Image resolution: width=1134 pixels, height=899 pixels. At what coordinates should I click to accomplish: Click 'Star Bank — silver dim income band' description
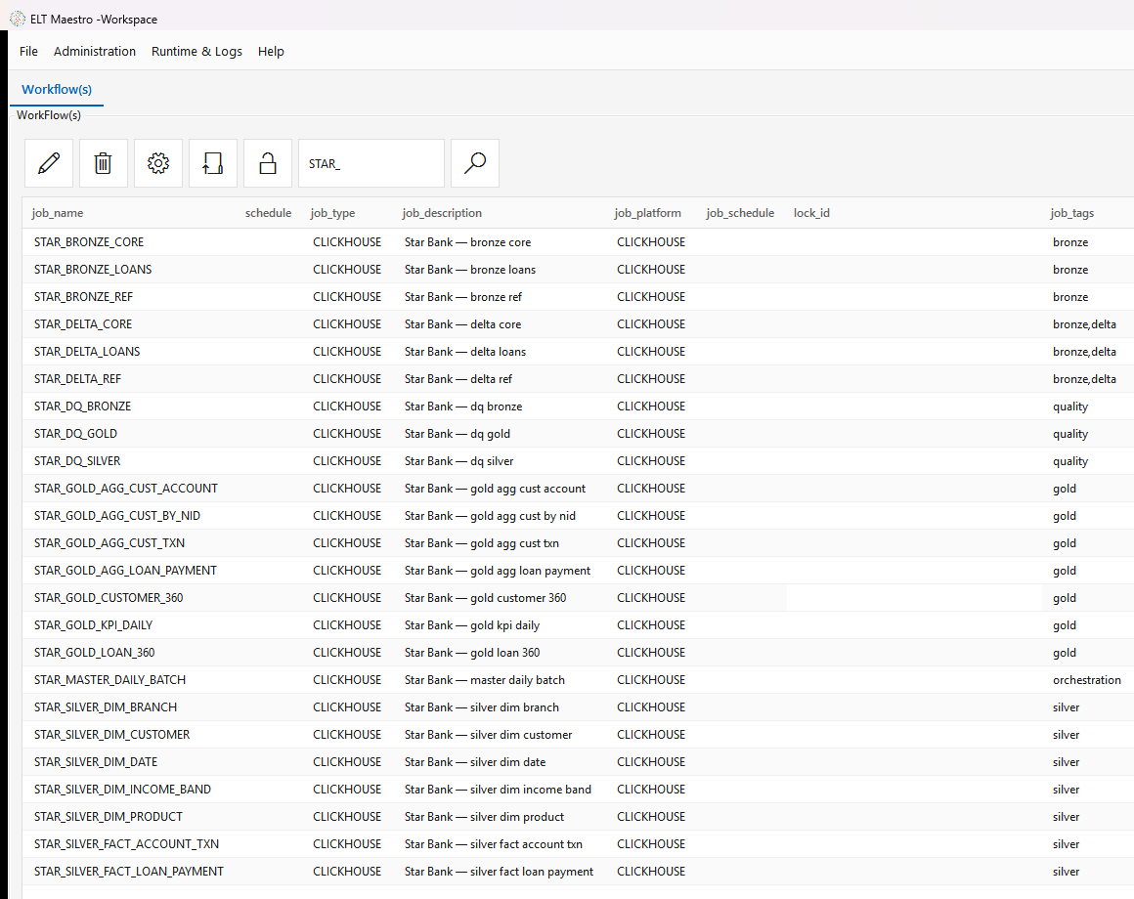(498, 790)
